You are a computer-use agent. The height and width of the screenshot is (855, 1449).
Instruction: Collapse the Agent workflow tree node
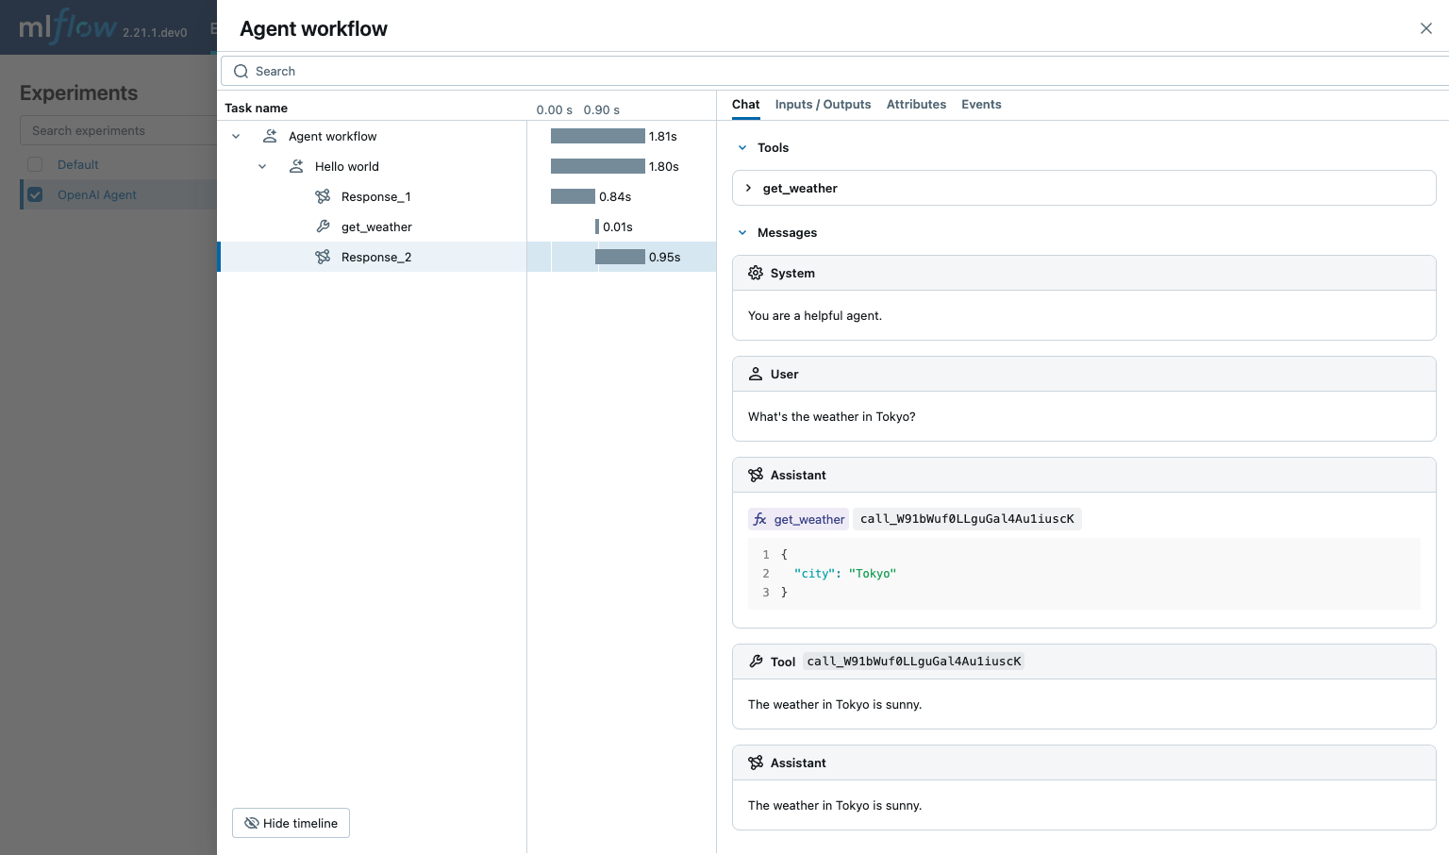point(236,136)
